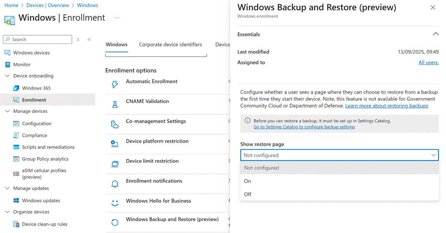Screen dimensions: 446x233
Task: Select 'Off' in the restore page dropdown
Action: point(247,195)
